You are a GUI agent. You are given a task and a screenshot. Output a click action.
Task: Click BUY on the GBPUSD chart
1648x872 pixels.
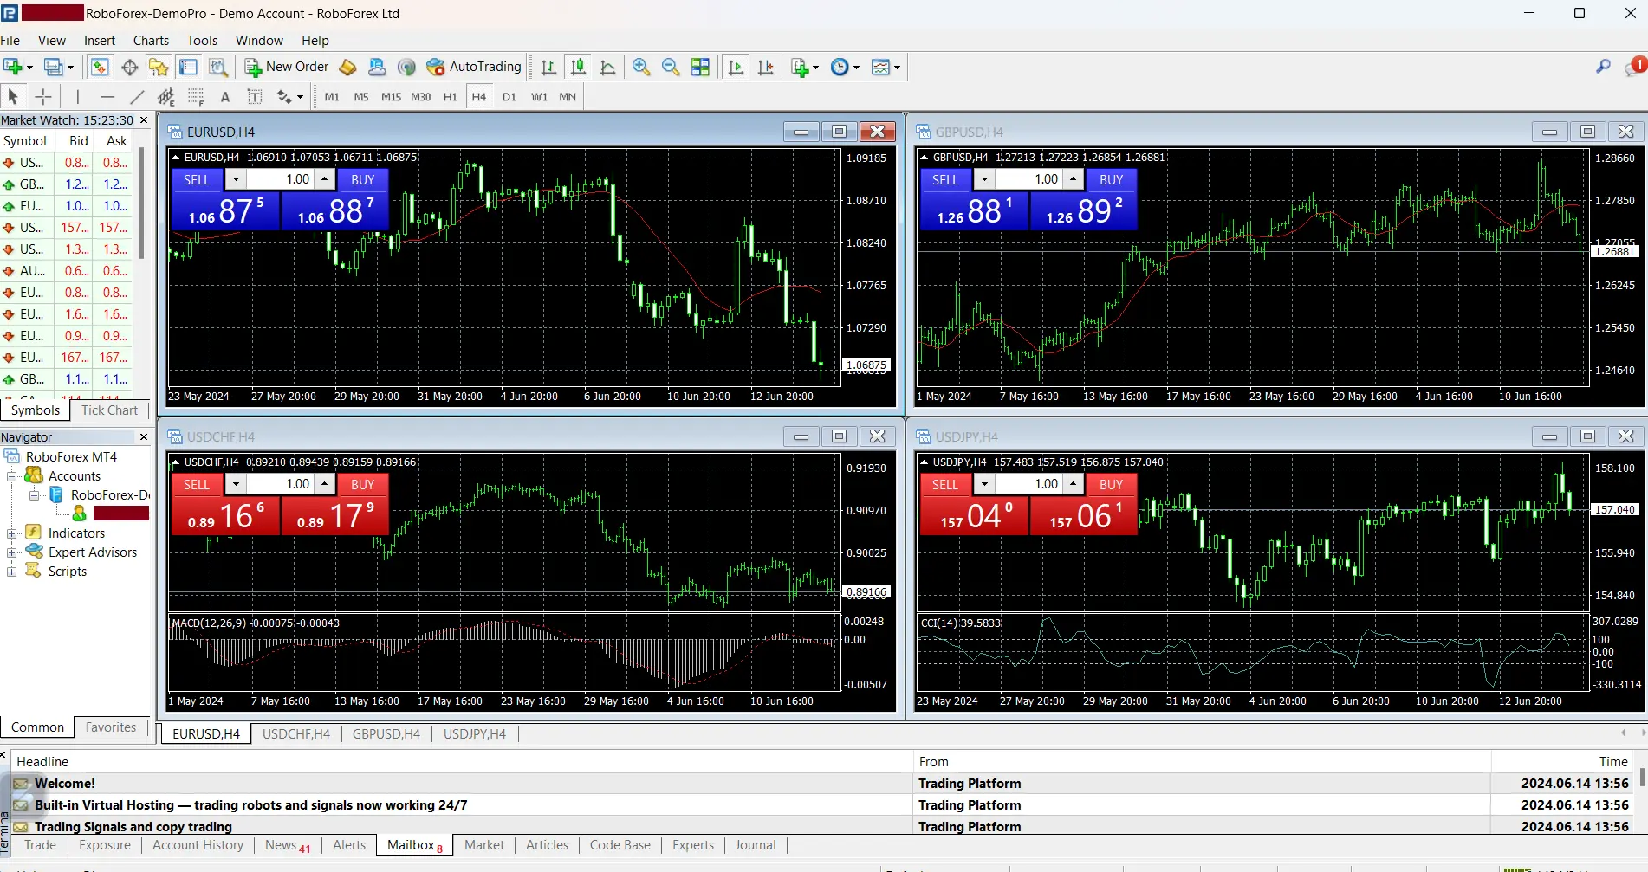pos(1112,179)
